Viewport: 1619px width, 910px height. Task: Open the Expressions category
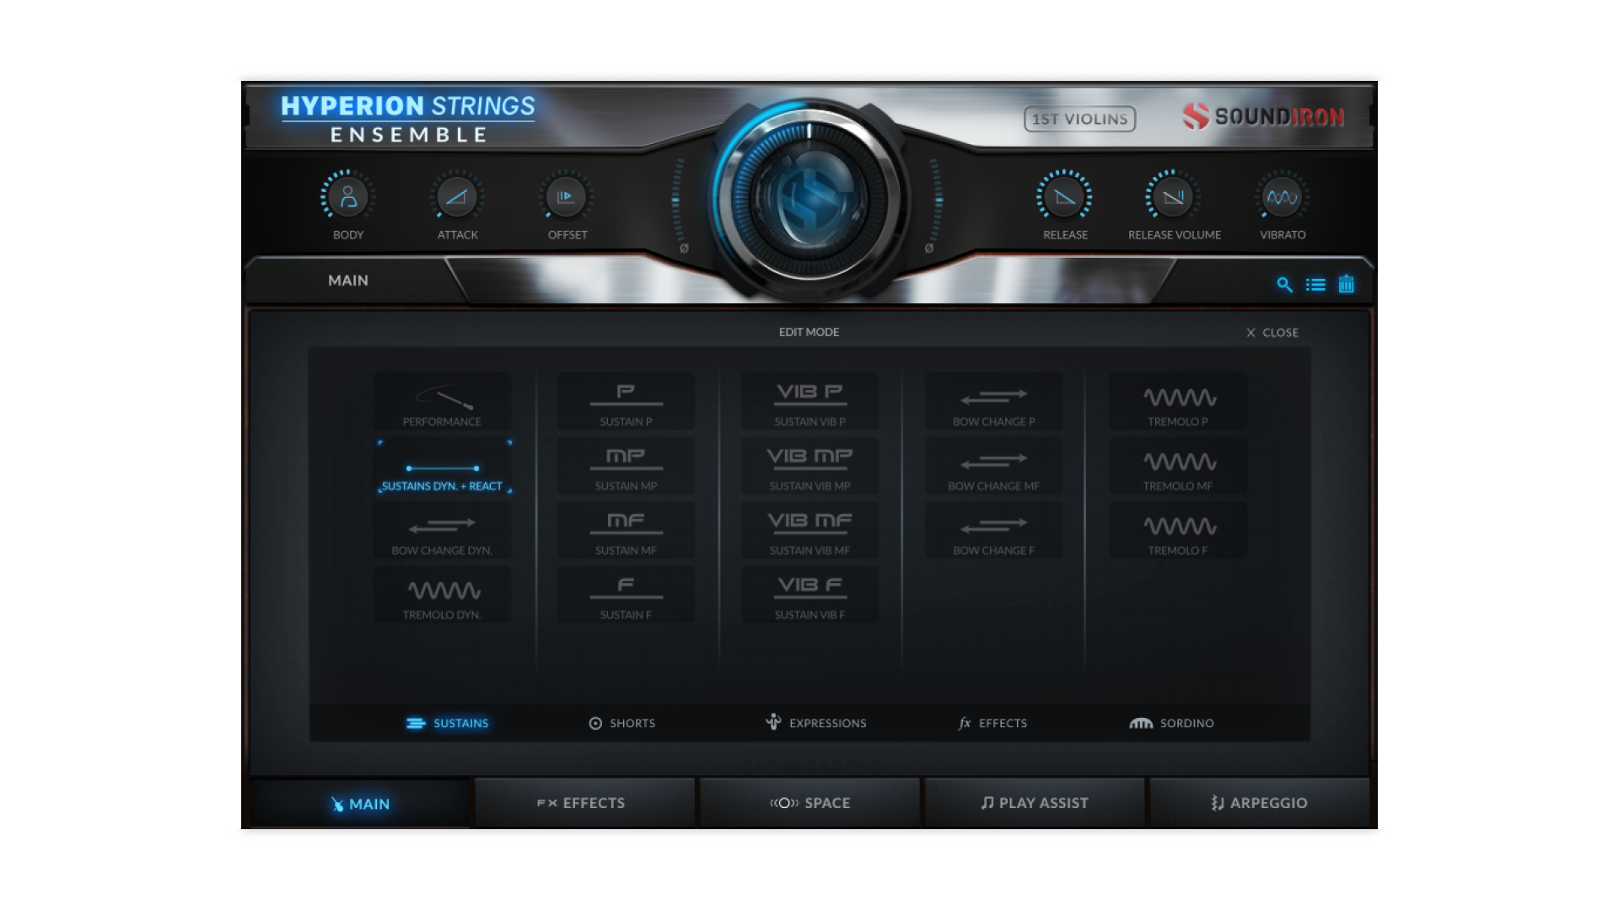point(815,722)
